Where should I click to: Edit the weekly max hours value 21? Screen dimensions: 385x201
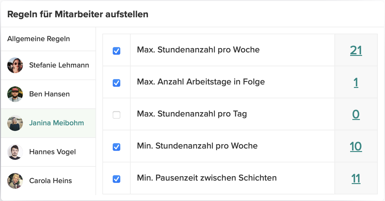[356, 50]
